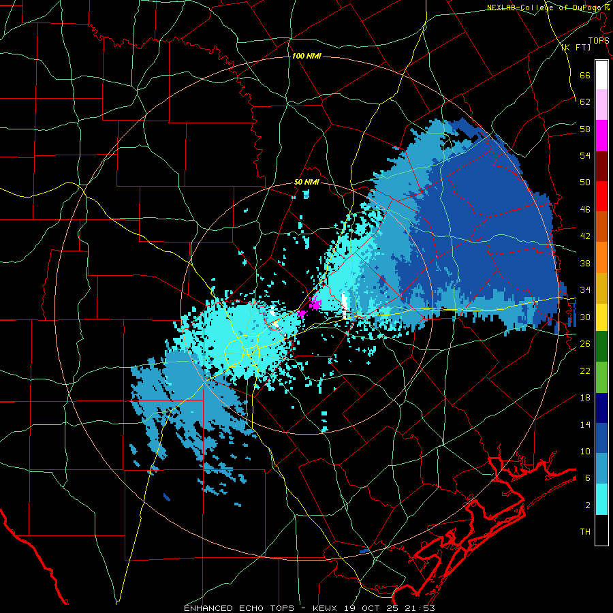This screenshot has height=613, width=613.
Task: Click the legend value "30"
Action: click(x=585, y=317)
